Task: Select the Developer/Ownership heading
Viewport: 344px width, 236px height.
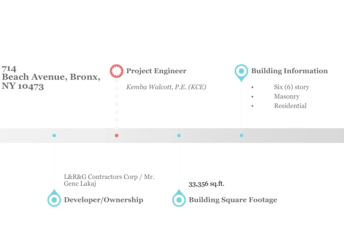Action: point(103,200)
